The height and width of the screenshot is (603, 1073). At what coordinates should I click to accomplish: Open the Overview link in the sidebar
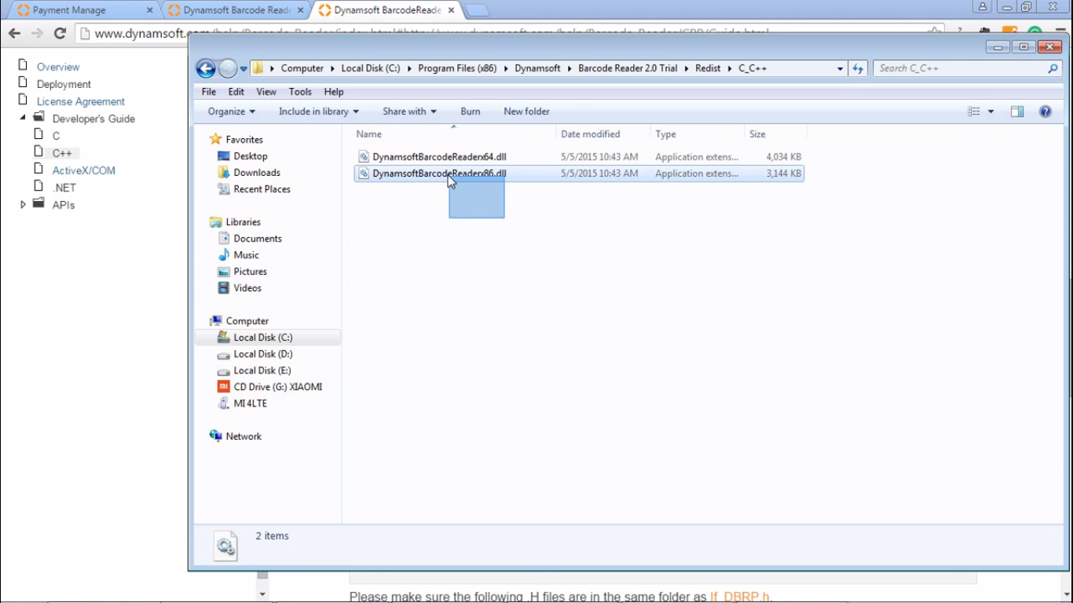[x=58, y=67]
